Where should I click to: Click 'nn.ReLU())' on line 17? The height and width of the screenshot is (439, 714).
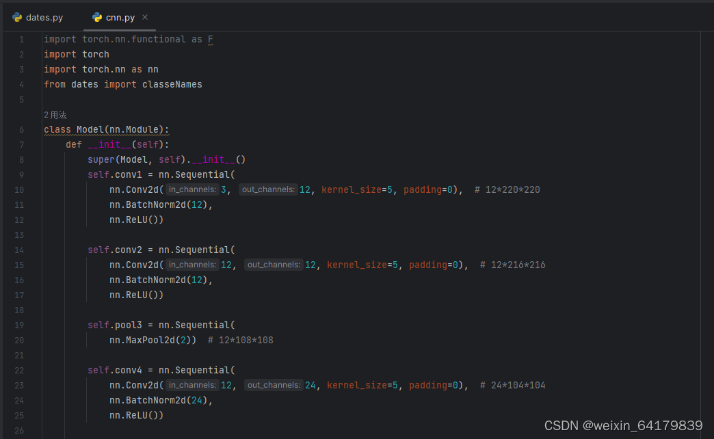(x=137, y=295)
